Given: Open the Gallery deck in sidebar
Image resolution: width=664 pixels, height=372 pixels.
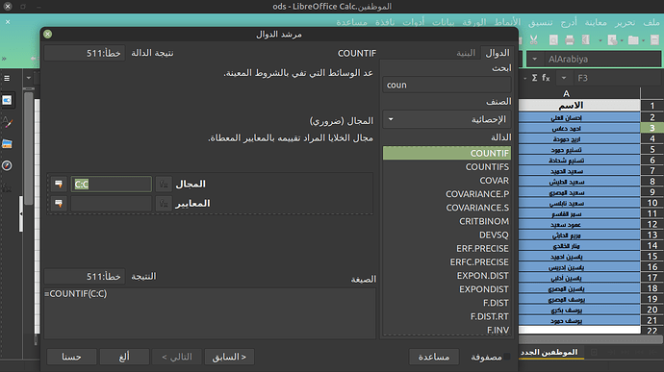Looking at the screenshot, I should pyautogui.click(x=7, y=144).
